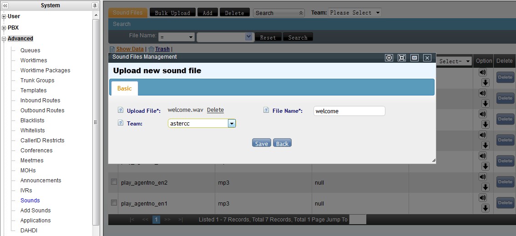Collapse the Advanced tree node
The width and height of the screenshot is (516, 236).
coord(4,39)
